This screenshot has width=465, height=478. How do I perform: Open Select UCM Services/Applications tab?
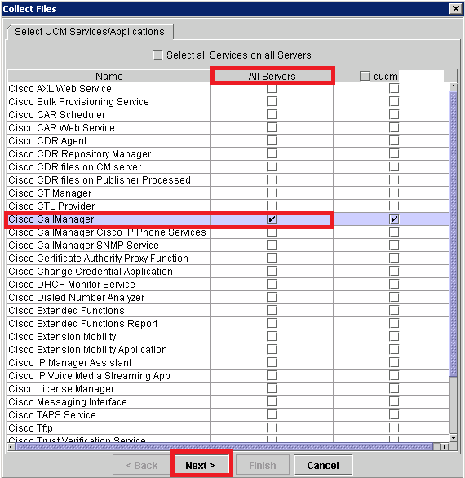point(90,32)
